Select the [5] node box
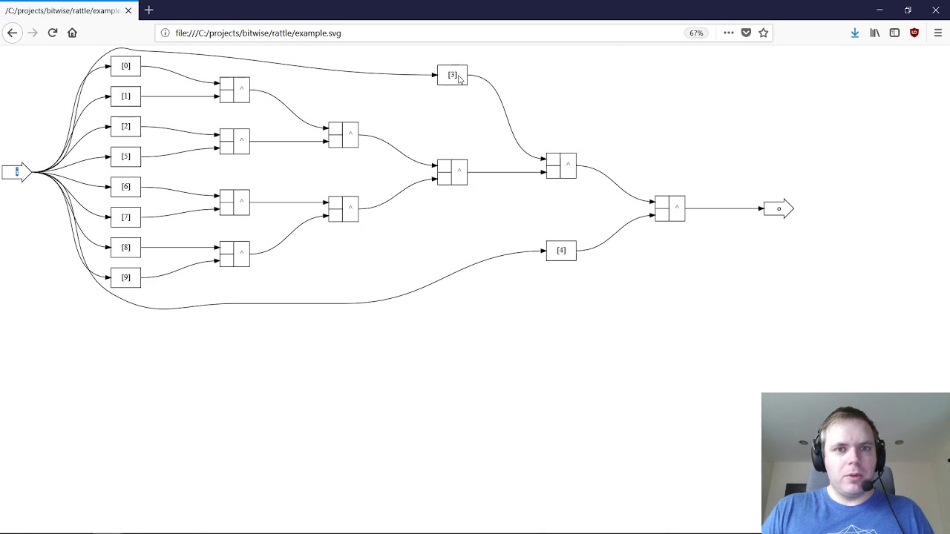This screenshot has height=534, width=950. tap(125, 156)
